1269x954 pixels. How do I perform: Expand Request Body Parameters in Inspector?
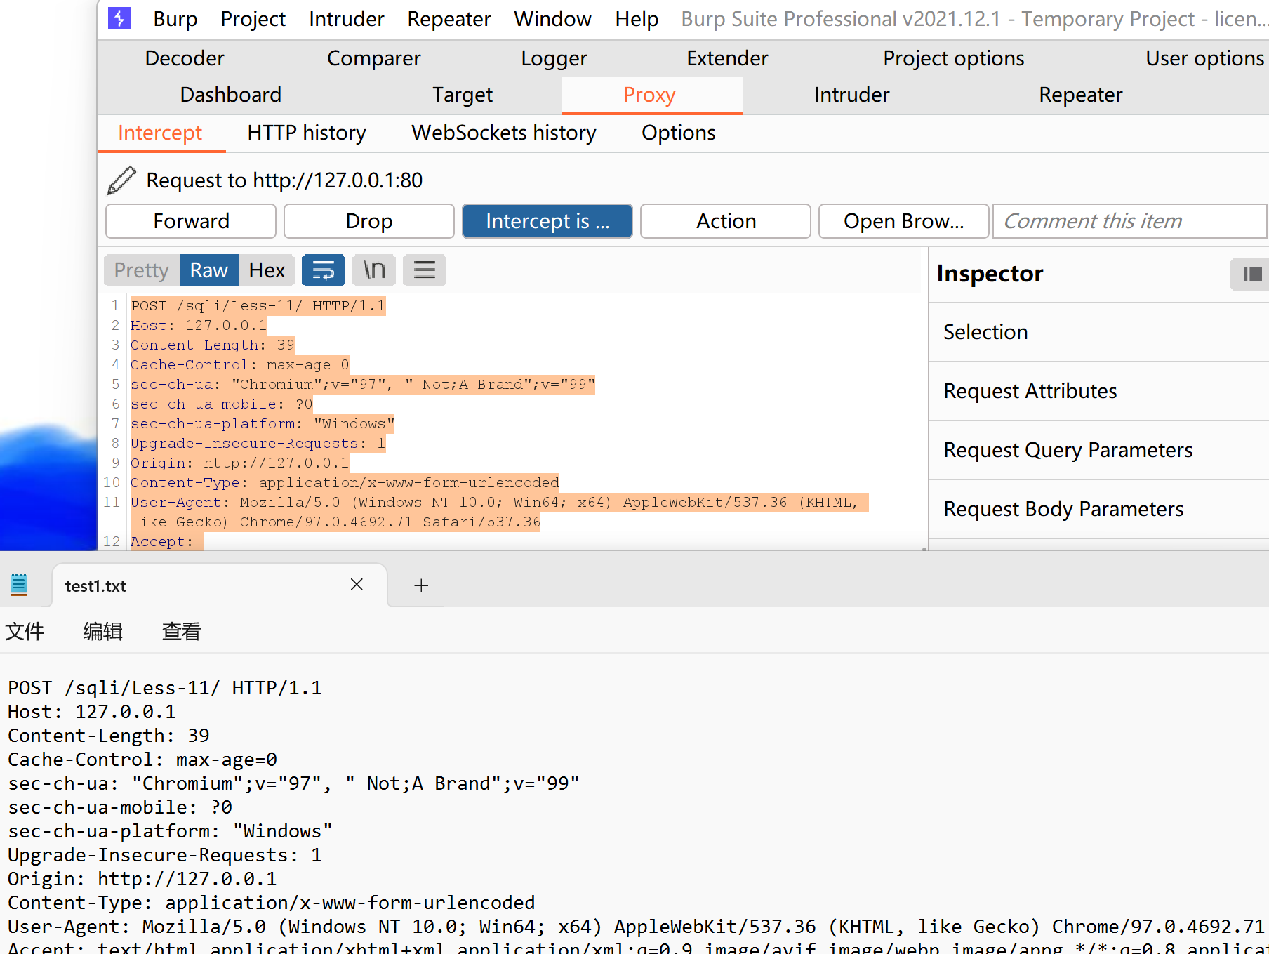click(x=1099, y=509)
